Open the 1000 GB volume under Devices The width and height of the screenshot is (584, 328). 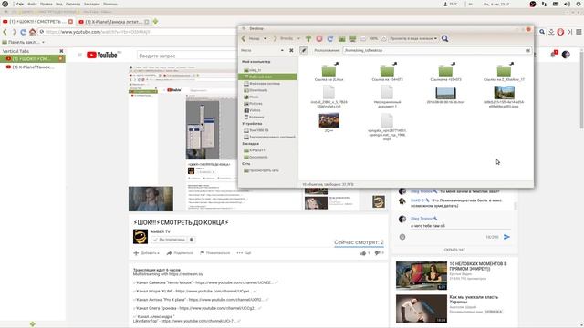point(255,130)
